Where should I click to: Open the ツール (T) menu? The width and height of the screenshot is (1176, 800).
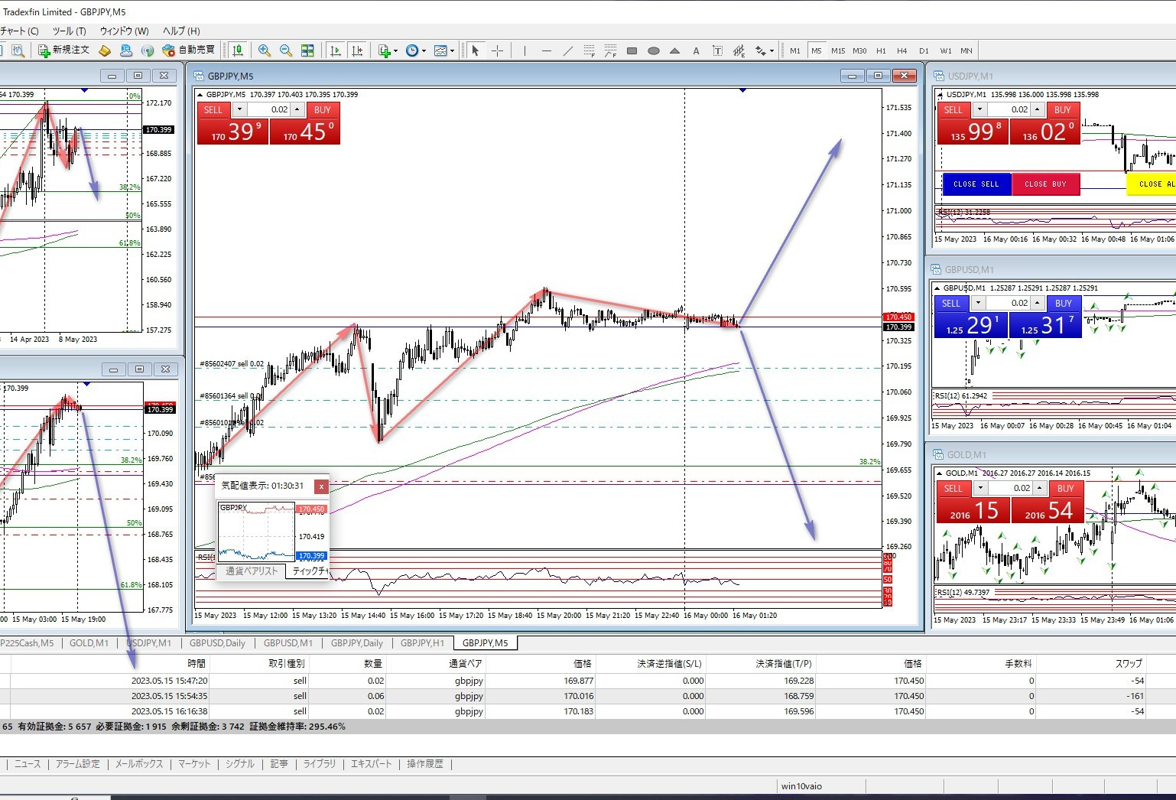(x=69, y=31)
